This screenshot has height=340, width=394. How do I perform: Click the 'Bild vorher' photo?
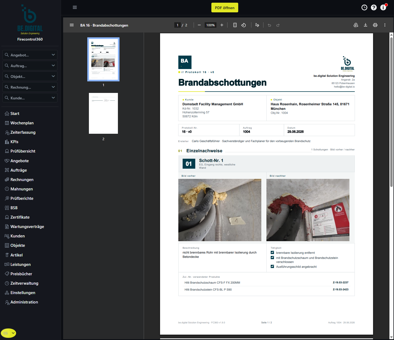[220, 210]
